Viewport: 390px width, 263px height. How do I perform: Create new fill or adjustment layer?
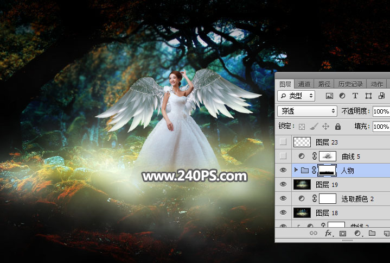[x=357, y=233]
